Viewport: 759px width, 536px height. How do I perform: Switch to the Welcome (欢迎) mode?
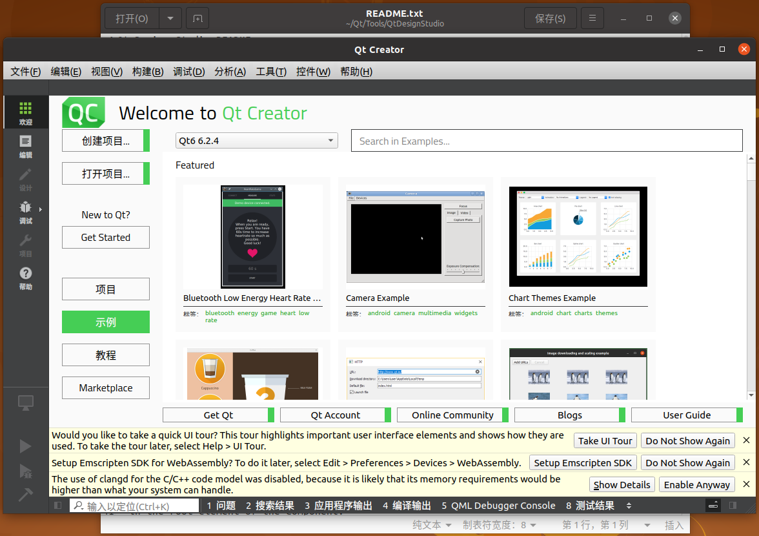coord(26,112)
